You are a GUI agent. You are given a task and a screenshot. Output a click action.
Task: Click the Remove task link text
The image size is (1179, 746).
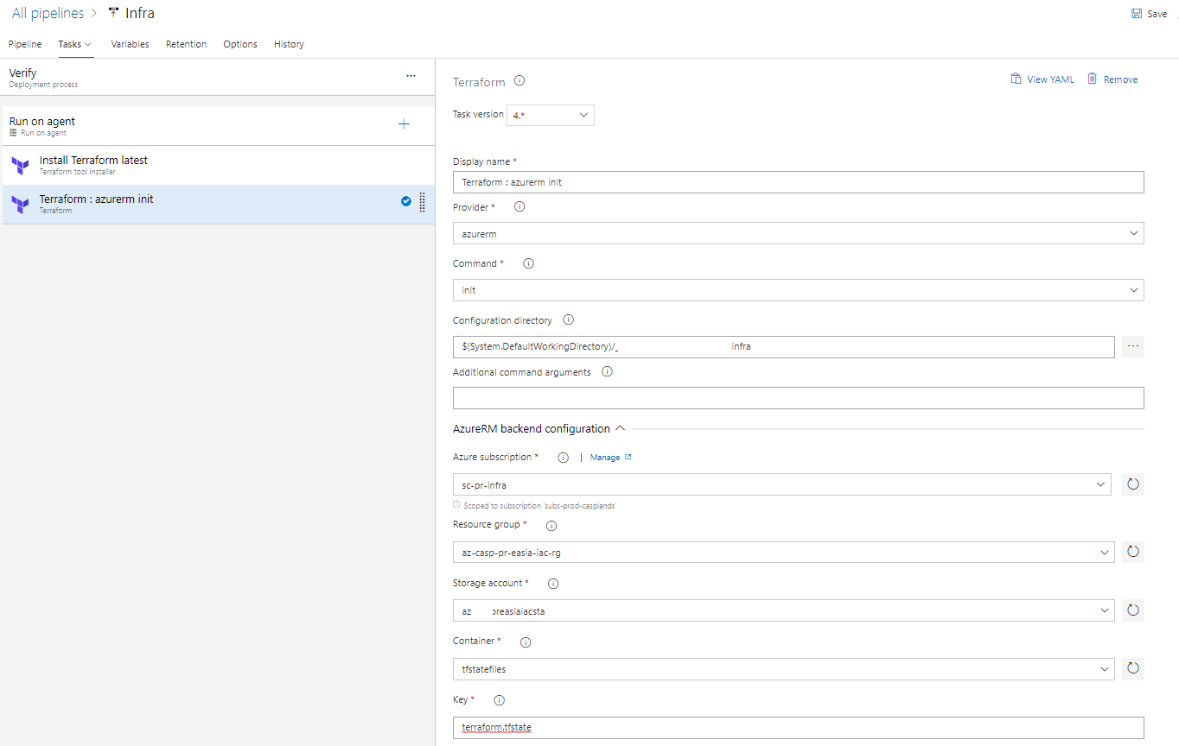(x=1121, y=79)
